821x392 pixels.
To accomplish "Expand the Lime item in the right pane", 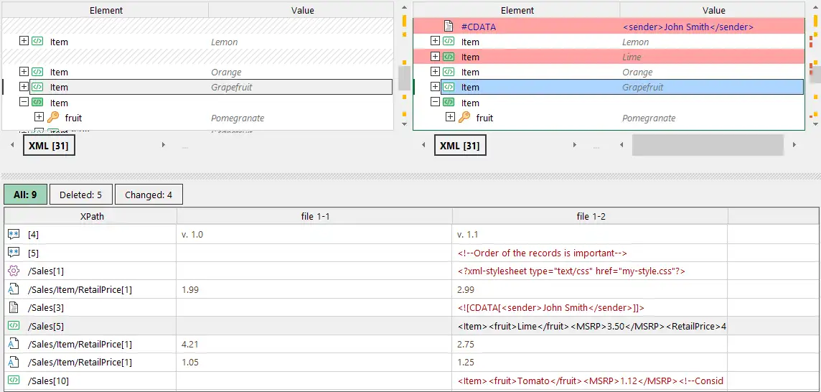I will [x=435, y=56].
